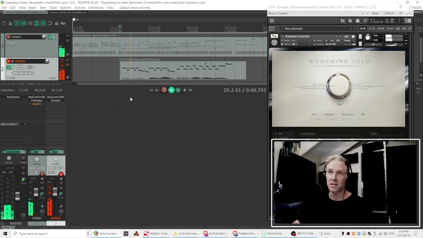
Task: Switch to A Secret Comes Out project tab
Action: [68, 12]
